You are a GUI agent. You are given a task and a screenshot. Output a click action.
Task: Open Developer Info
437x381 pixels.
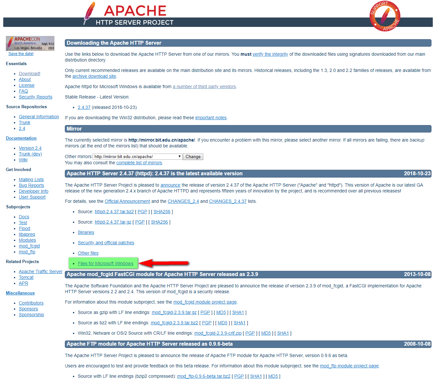(x=33, y=191)
